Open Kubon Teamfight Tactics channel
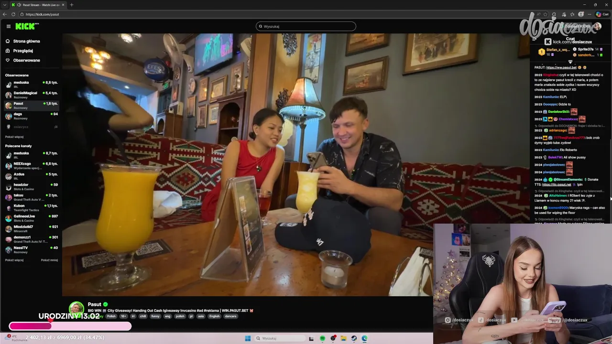 click(31, 207)
